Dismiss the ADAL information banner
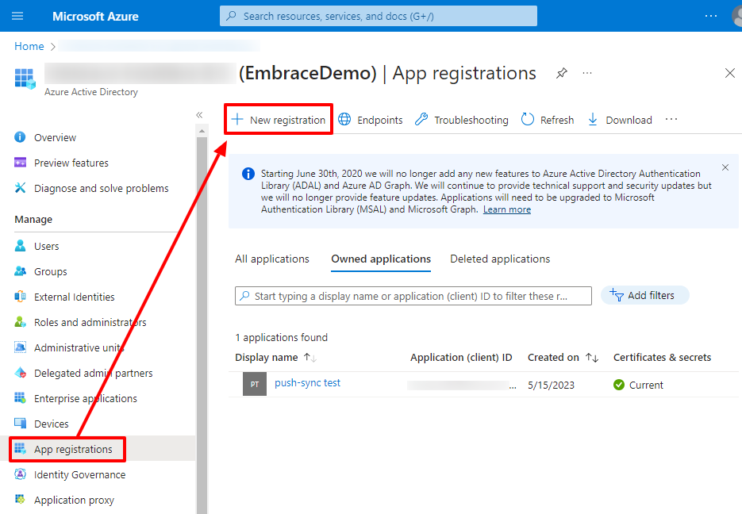The width and height of the screenshot is (742, 514). coord(725,167)
